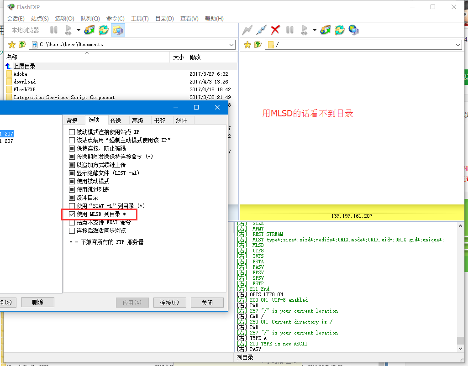This screenshot has width=468, height=366.
Task: Refresh the local file listing
Action: [x=103, y=30]
